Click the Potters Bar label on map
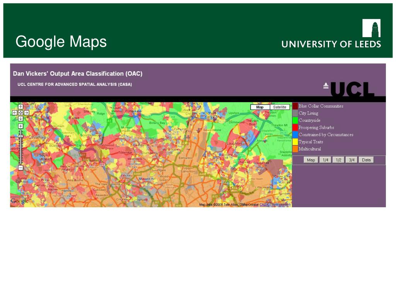 pos(133,111)
